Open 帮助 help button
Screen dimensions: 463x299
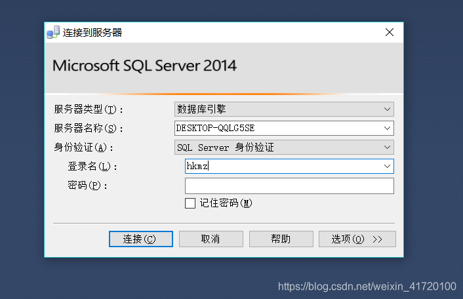281,239
